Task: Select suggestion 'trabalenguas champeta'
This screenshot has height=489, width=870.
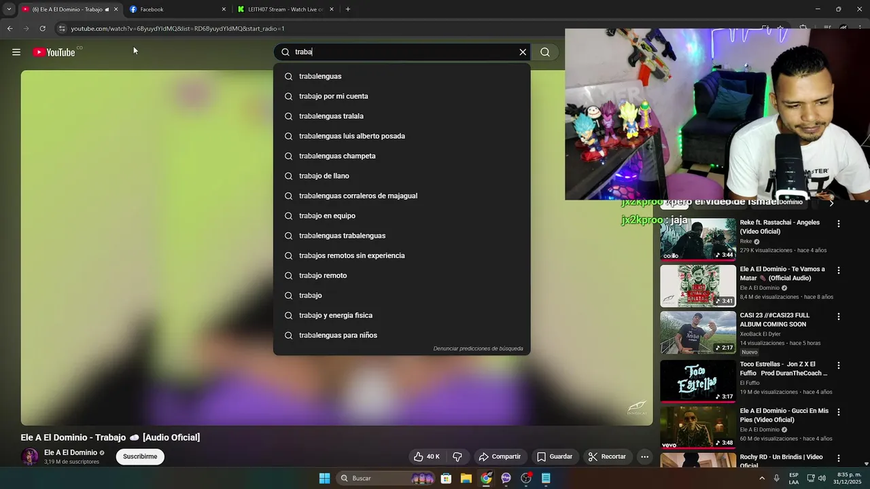Action: pos(402,156)
